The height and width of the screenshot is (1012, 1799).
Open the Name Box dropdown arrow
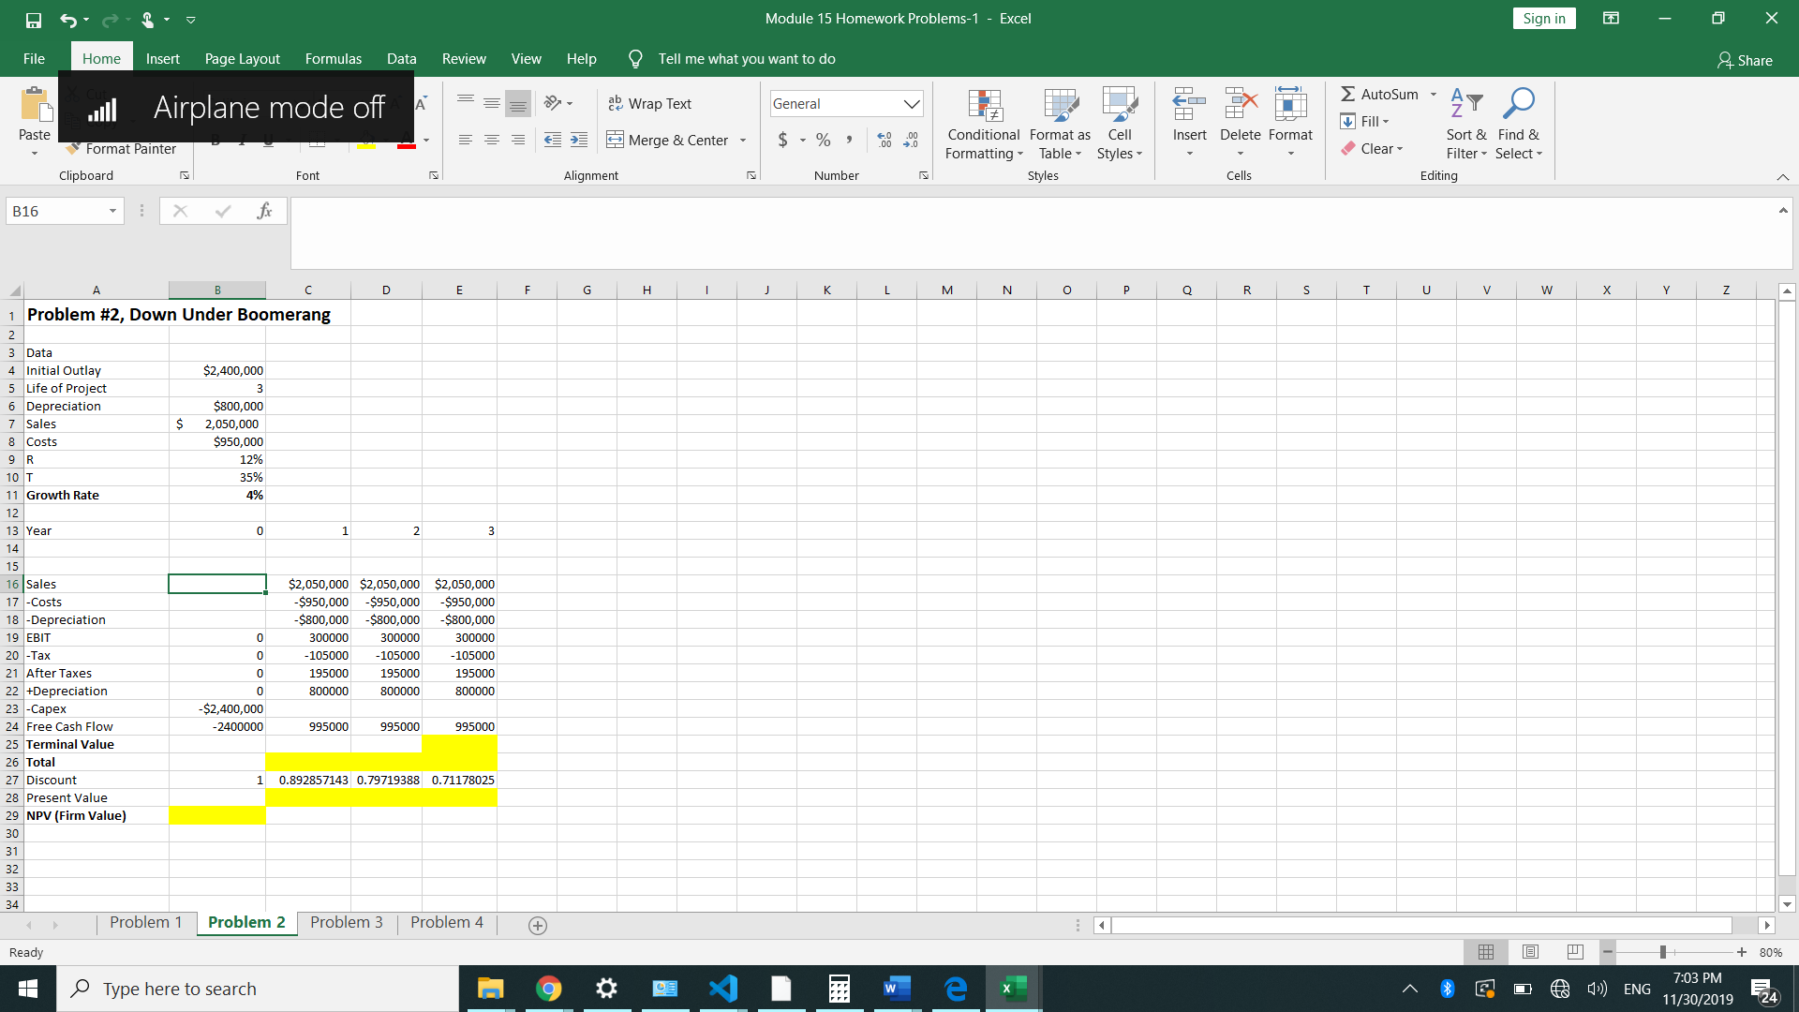coord(112,211)
